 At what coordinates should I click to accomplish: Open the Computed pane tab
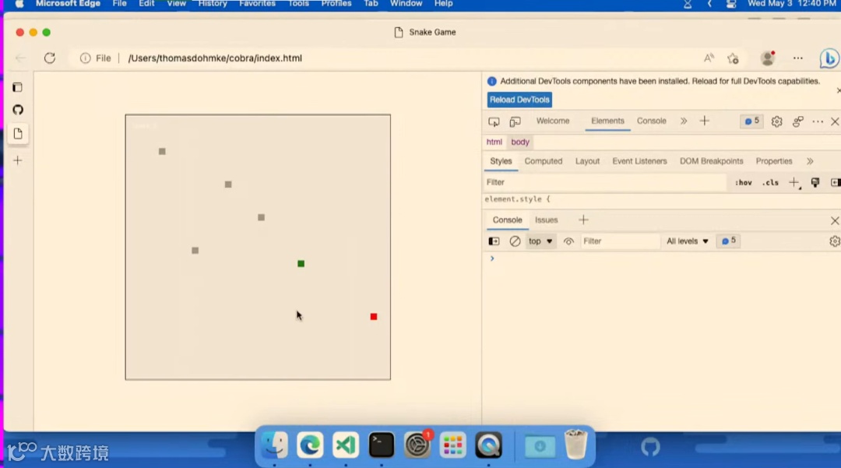pyautogui.click(x=544, y=161)
